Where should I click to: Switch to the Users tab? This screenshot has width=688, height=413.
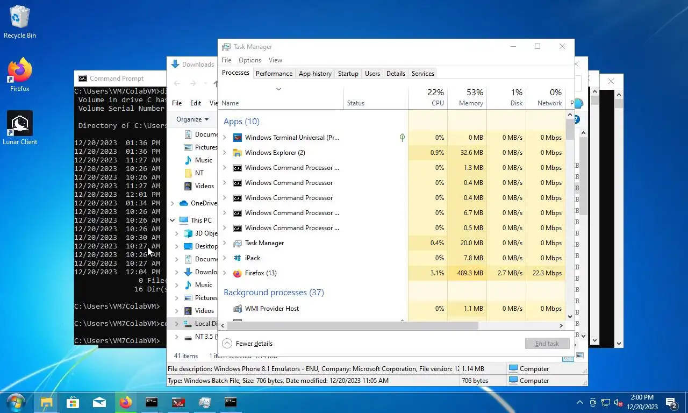point(372,74)
